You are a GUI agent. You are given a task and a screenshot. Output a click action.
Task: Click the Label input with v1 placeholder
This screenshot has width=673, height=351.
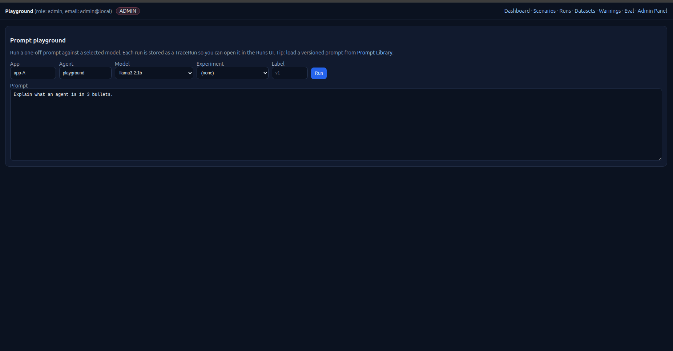tap(289, 73)
